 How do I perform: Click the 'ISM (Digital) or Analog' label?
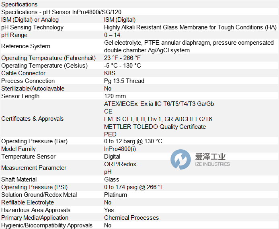[30, 20]
